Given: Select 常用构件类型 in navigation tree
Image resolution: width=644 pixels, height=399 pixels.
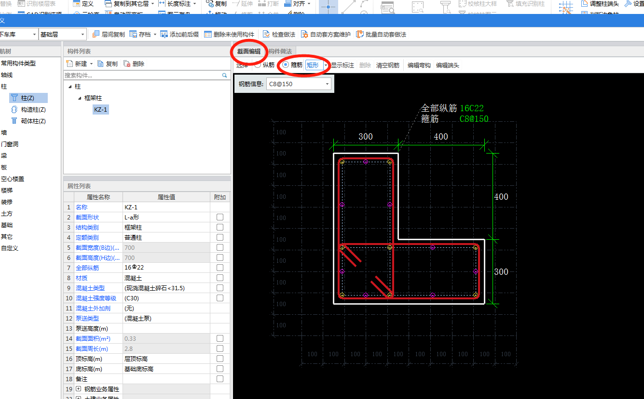Looking at the screenshot, I should [18, 63].
